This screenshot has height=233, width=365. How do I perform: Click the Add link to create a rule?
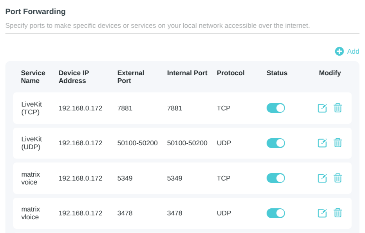352,51
